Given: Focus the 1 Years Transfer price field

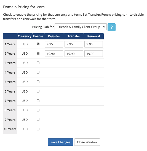Looking at the screenshot, I should (74, 44).
